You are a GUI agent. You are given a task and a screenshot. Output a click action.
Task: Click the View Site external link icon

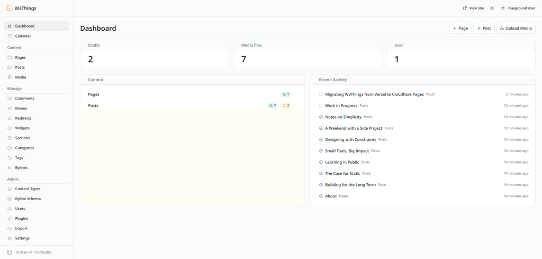(465, 8)
